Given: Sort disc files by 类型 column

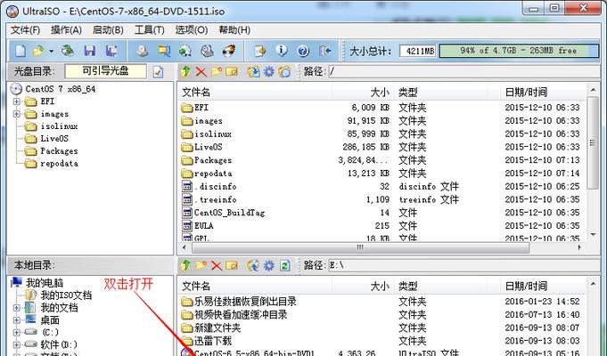Looking at the screenshot, I should coord(441,93).
